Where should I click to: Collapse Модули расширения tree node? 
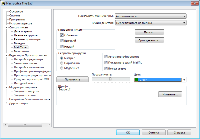point(7,87)
